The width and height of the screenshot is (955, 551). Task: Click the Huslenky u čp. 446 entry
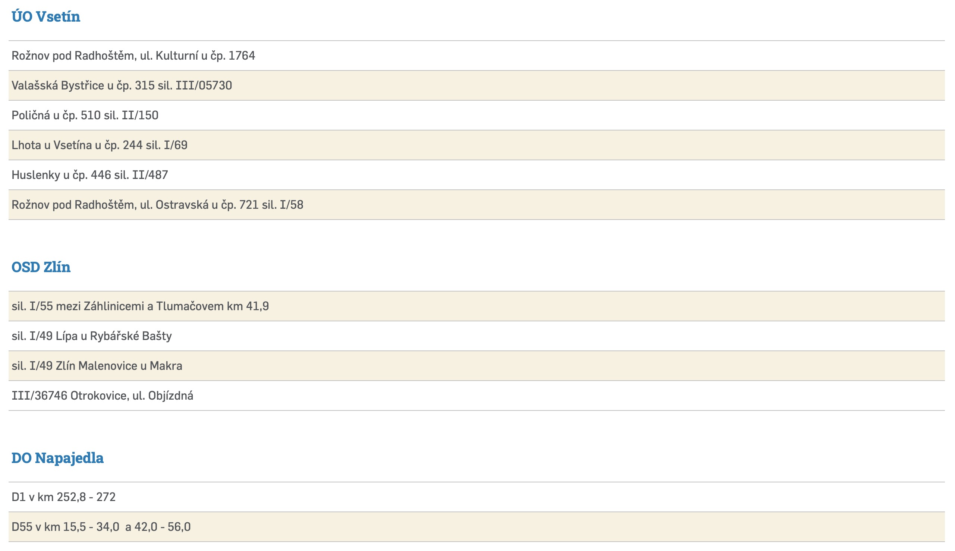click(90, 175)
